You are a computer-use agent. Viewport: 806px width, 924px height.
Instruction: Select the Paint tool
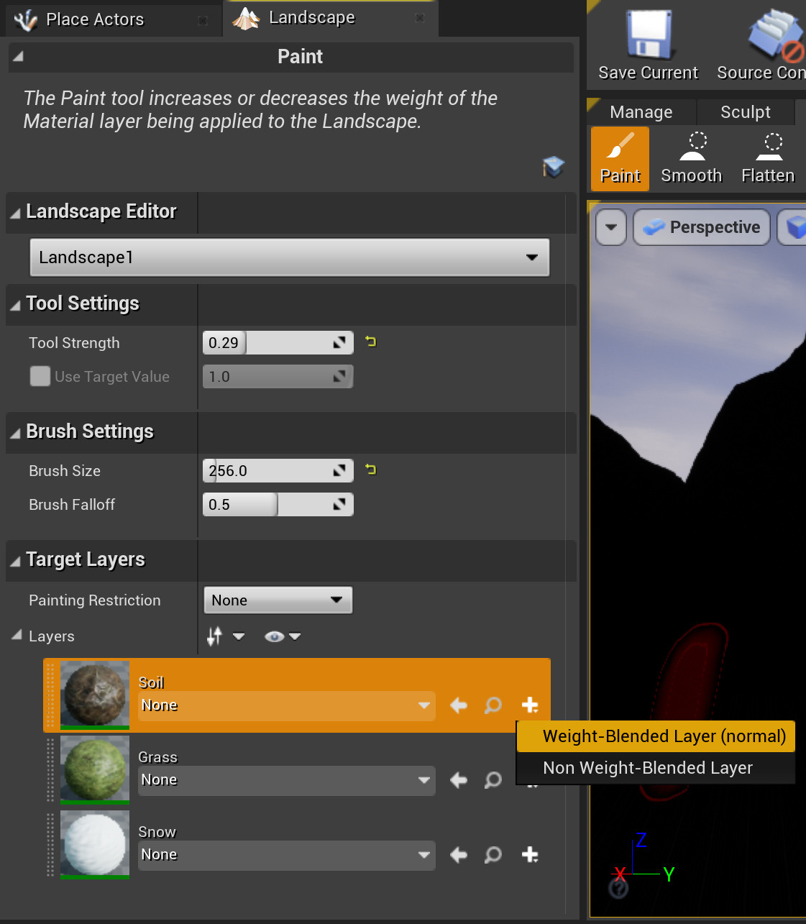tap(619, 158)
